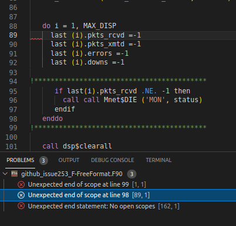Click the 'MON' string on line 96
This screenshot has width=236, height=226.
coord(155,100)
